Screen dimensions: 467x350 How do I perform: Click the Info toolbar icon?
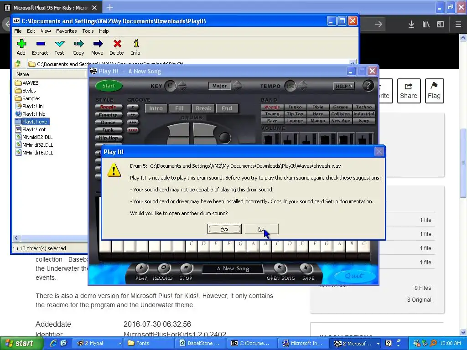pos(136,43)
